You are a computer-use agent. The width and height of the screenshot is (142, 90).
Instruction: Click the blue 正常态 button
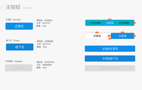[x=19, y=26]
